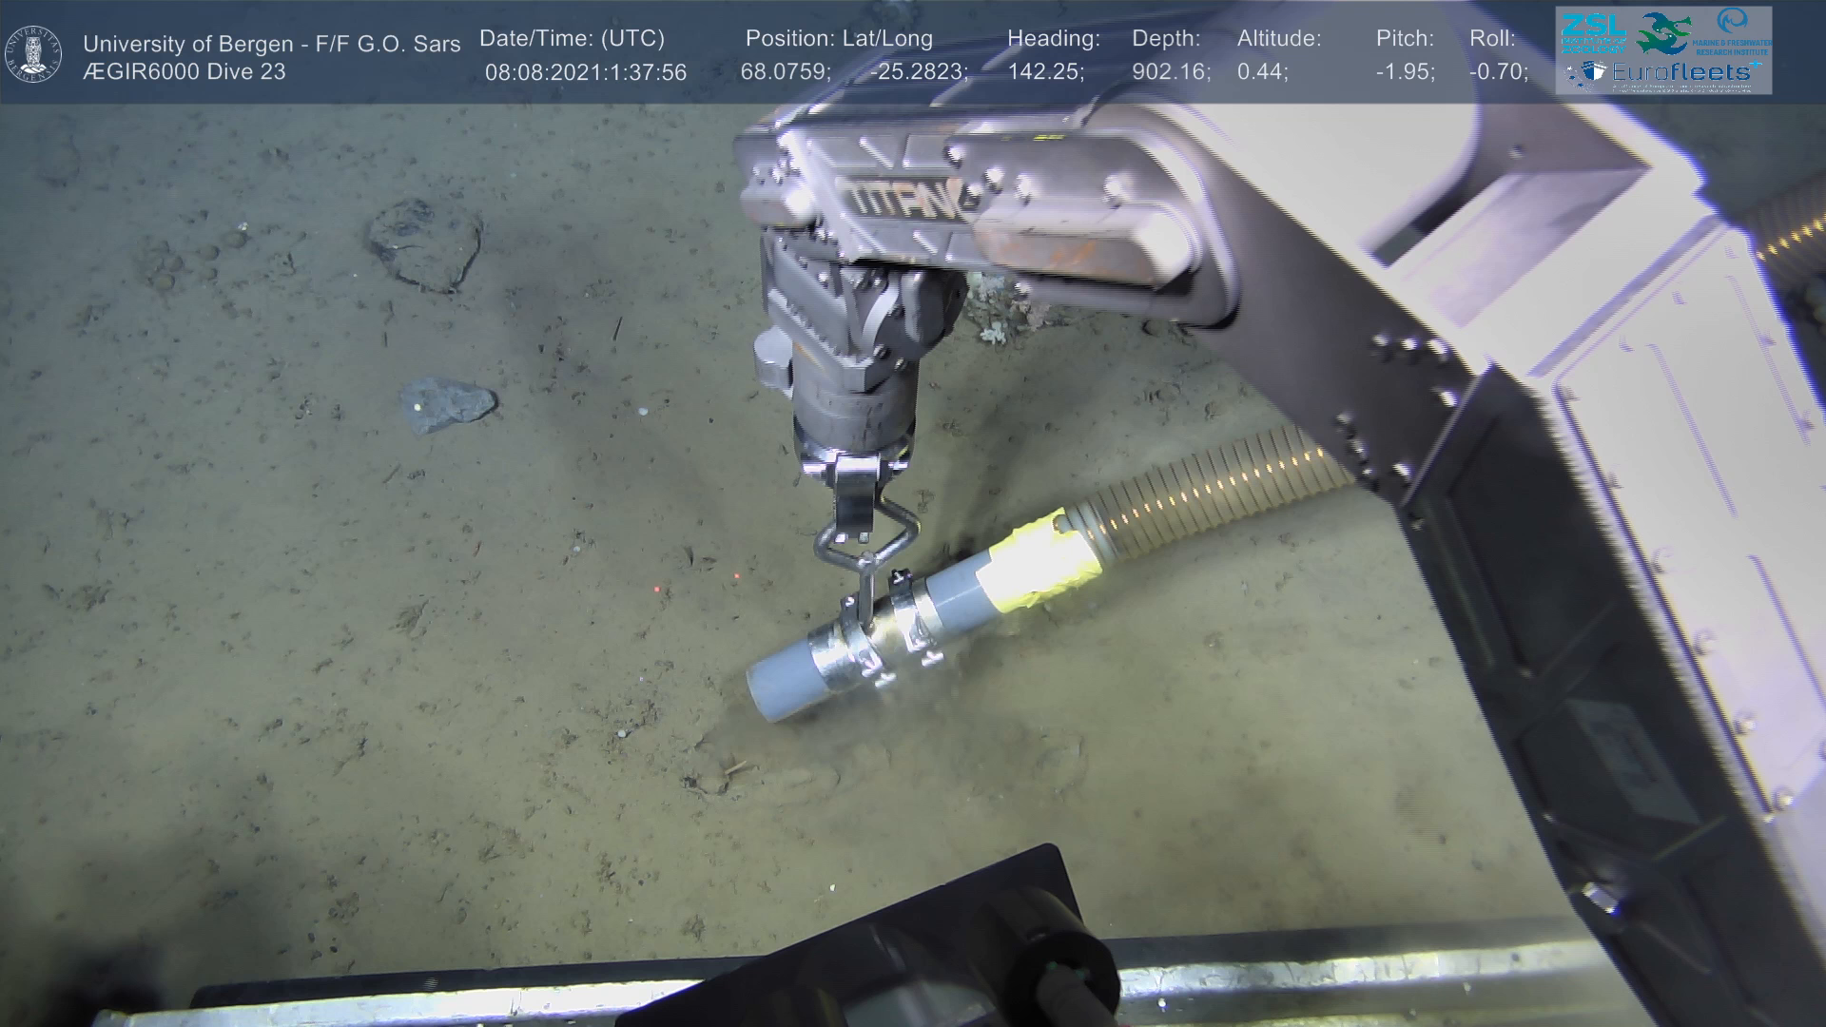Click the ZSL Institute of Zoology logo
The height and width of the screenshot is (1027, 1826).
click(1594, 32)
